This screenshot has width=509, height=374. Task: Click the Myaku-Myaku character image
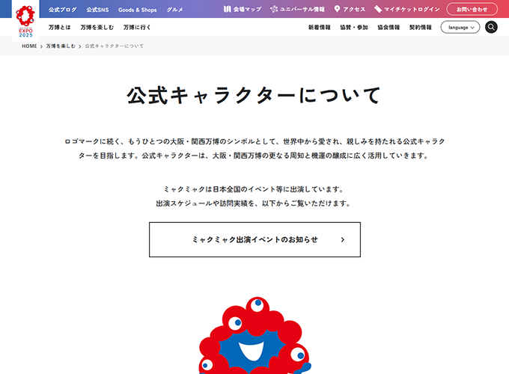(254, 335)
